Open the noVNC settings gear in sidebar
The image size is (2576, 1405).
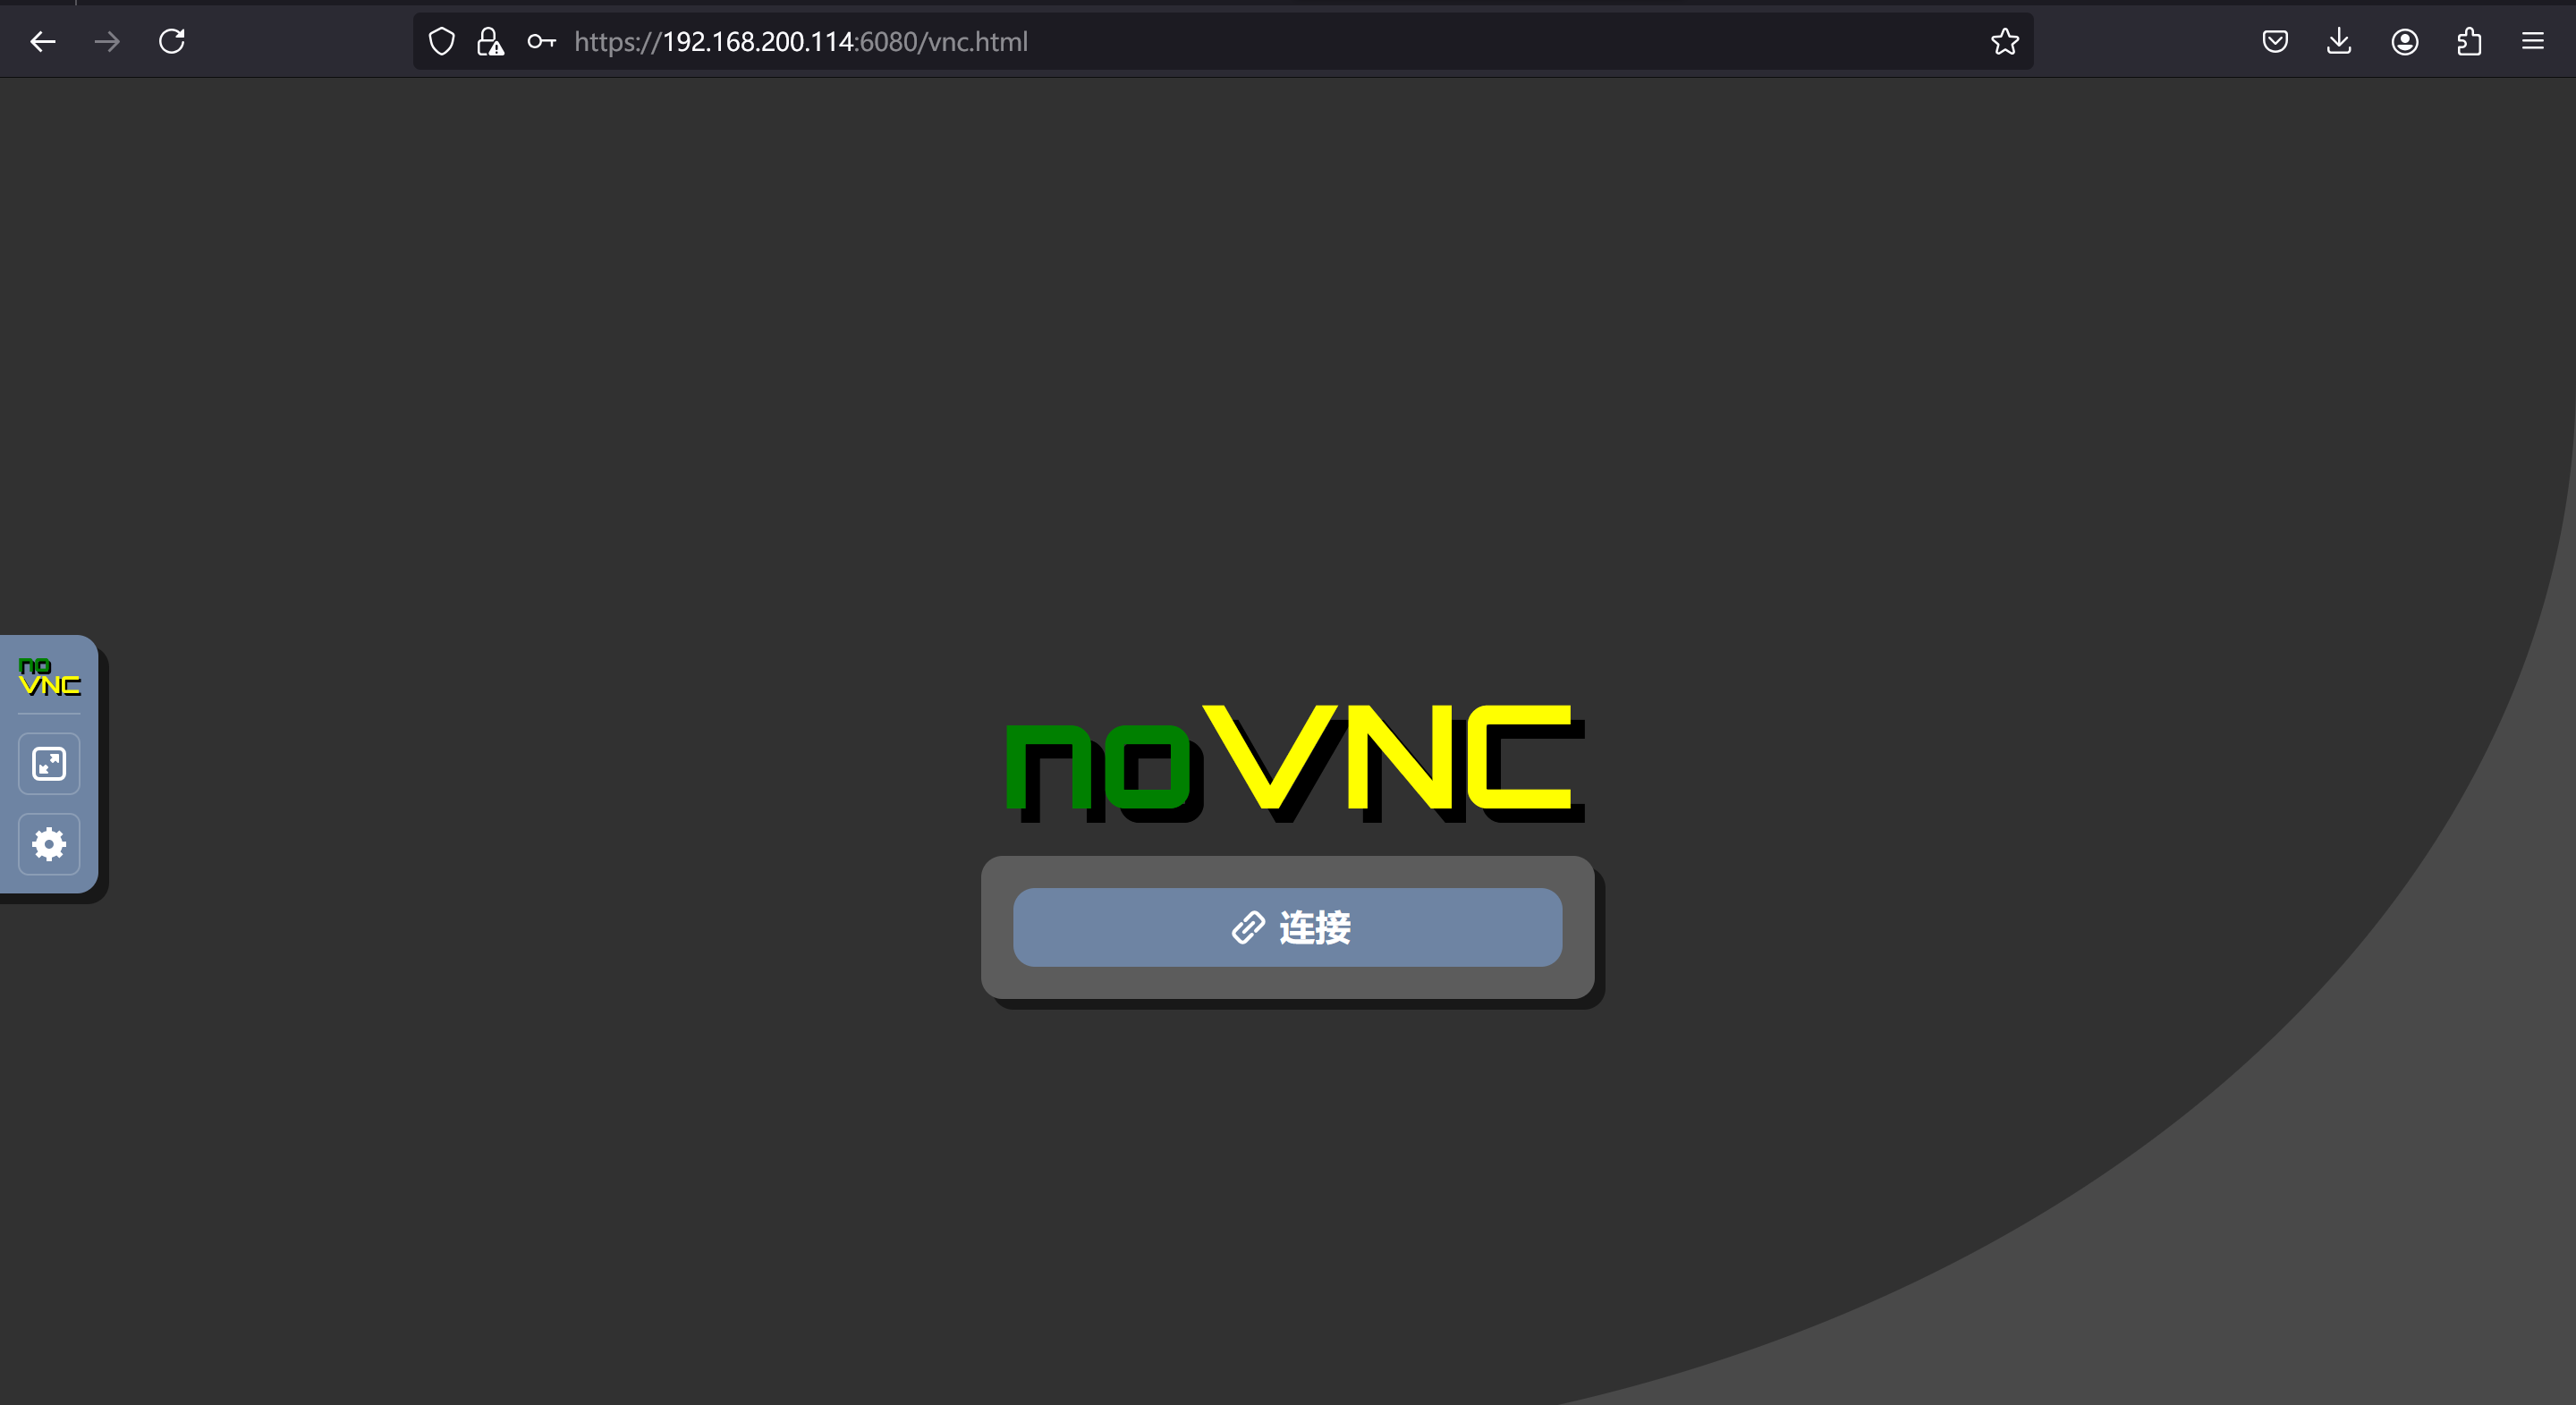pyautogui.click(x=48, y=844)
